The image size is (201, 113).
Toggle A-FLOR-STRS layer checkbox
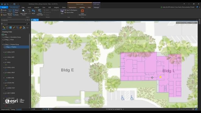coord(5,83)
